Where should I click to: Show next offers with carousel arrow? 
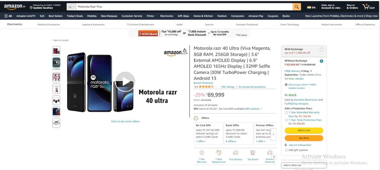click(273, 134)
